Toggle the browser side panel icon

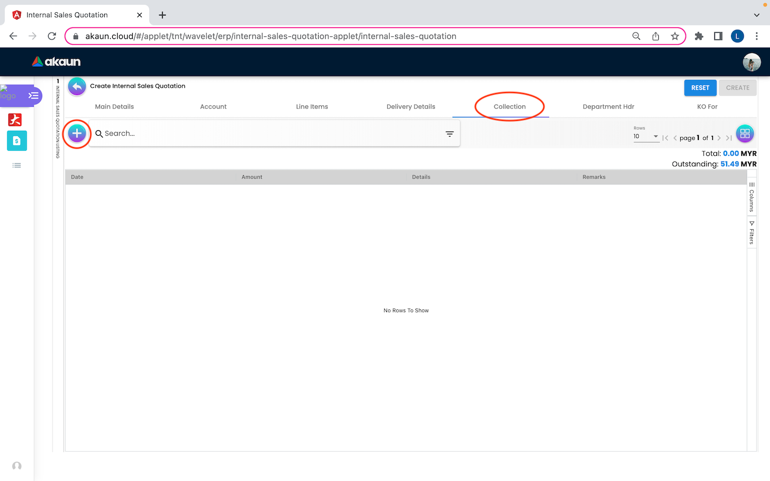pos(718,36)
